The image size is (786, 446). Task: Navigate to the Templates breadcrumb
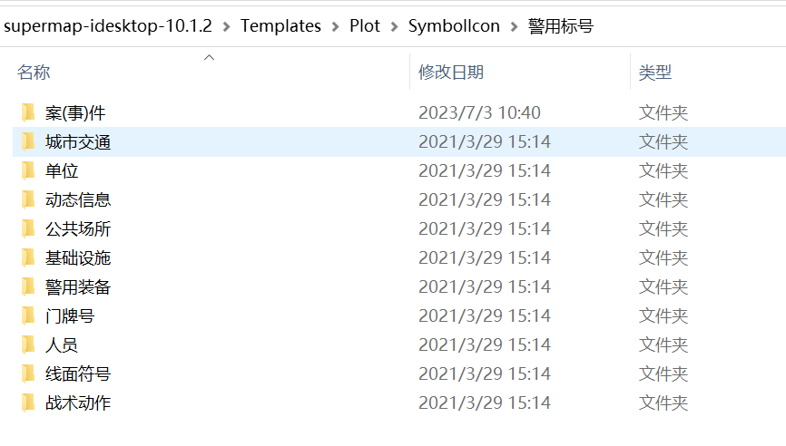point(280,26)
